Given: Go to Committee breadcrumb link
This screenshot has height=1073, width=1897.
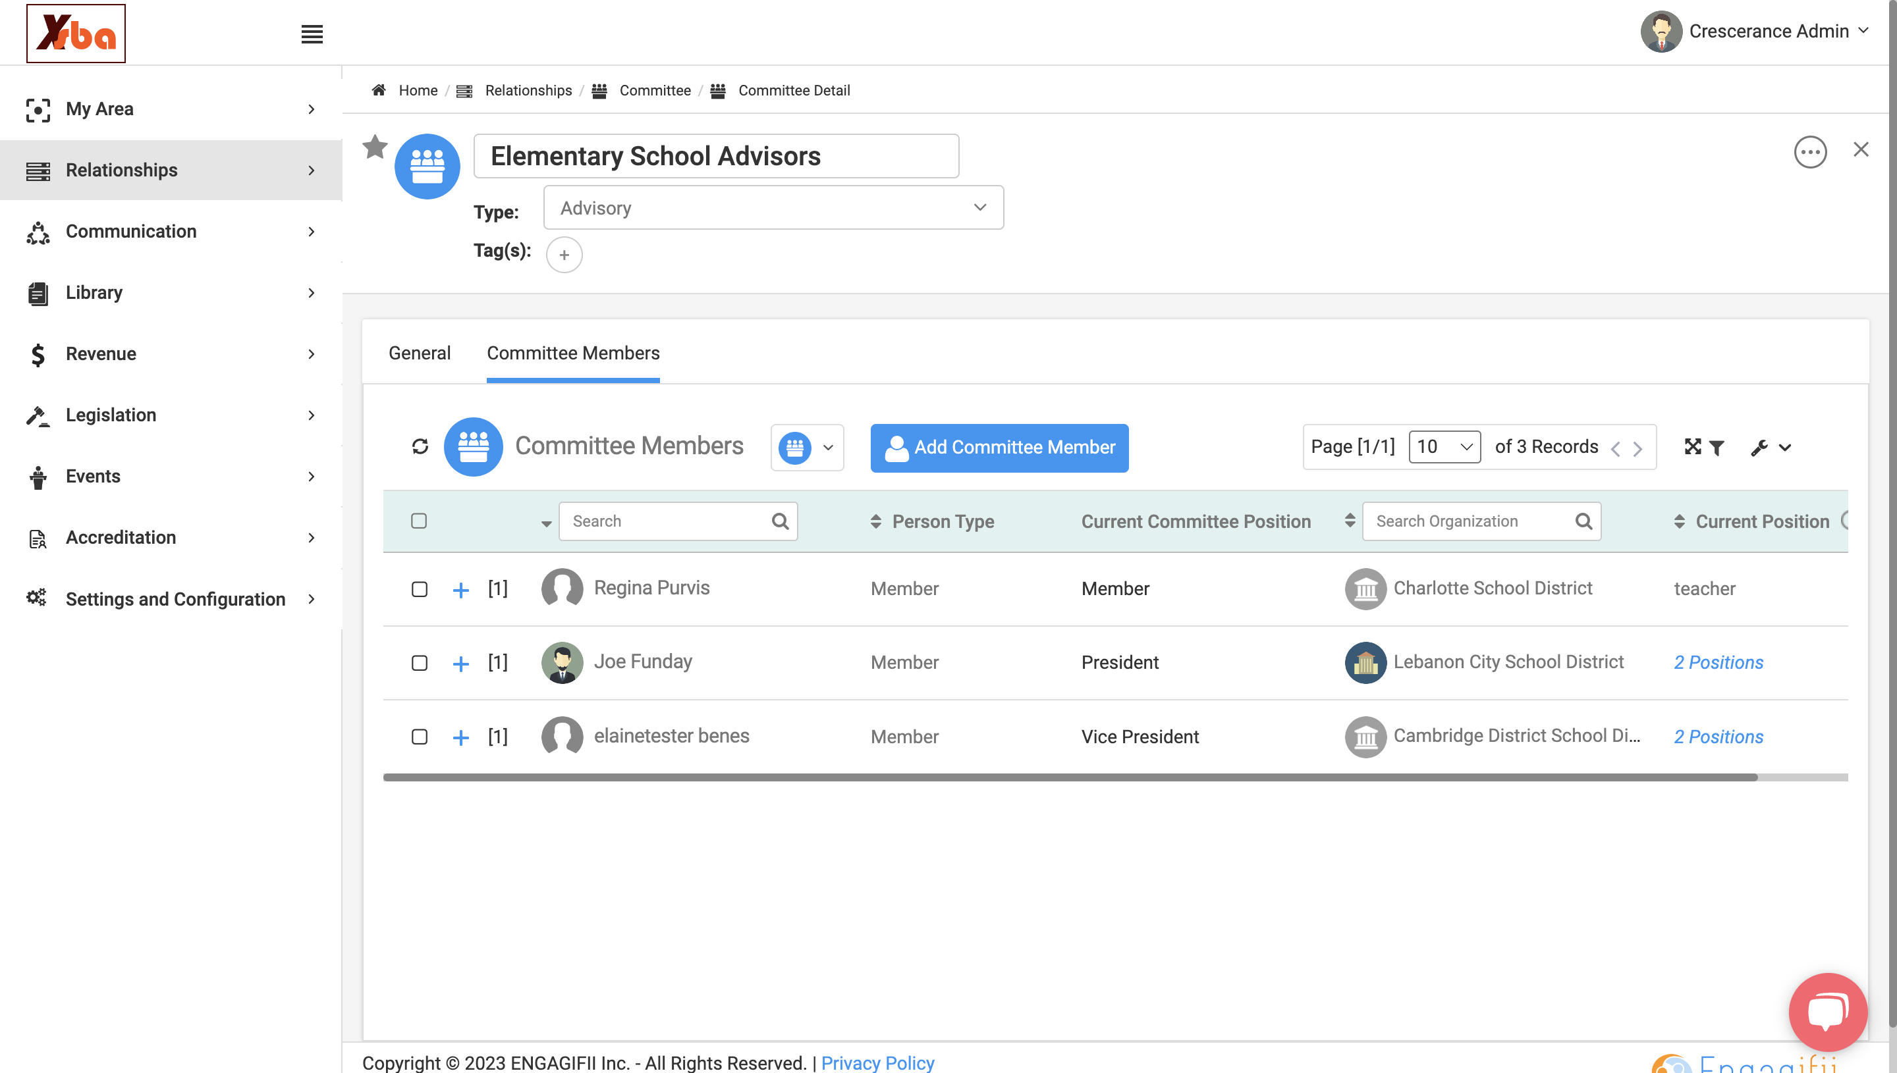Looking at the screenshot, I should (655, 90).
